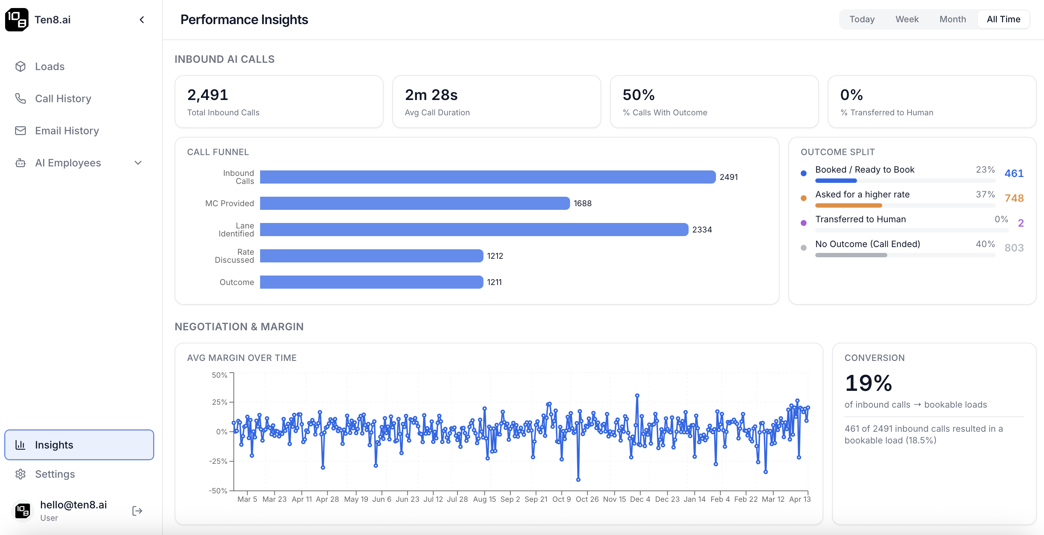Click the Settings gear icon
The image size is (1044, 535).
tap(20, 474)
